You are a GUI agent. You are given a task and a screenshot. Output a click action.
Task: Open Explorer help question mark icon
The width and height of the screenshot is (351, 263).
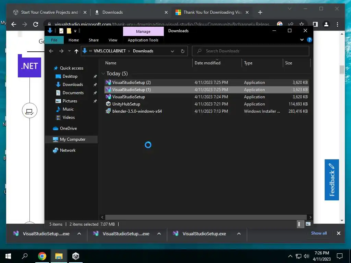(310, 40)
